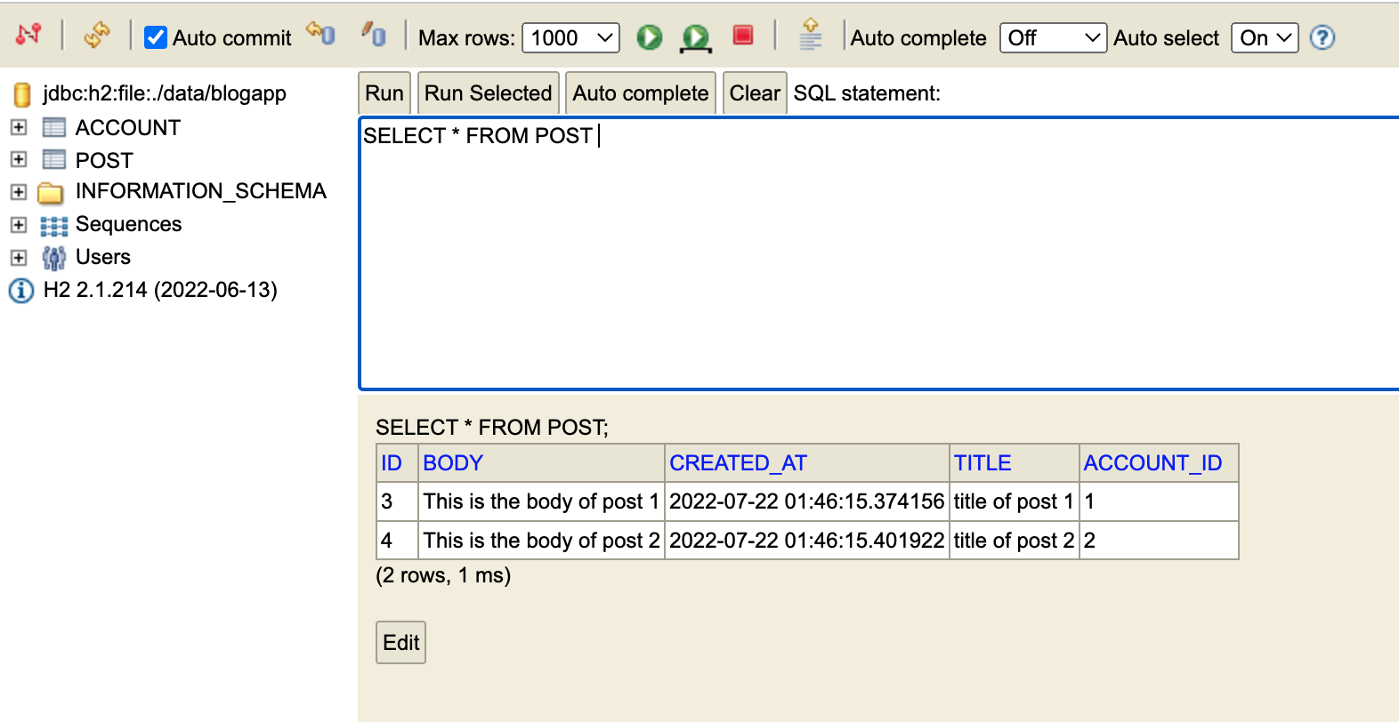
Task: Click the Run Selected toolbar icon
Action: click(695, 37)
